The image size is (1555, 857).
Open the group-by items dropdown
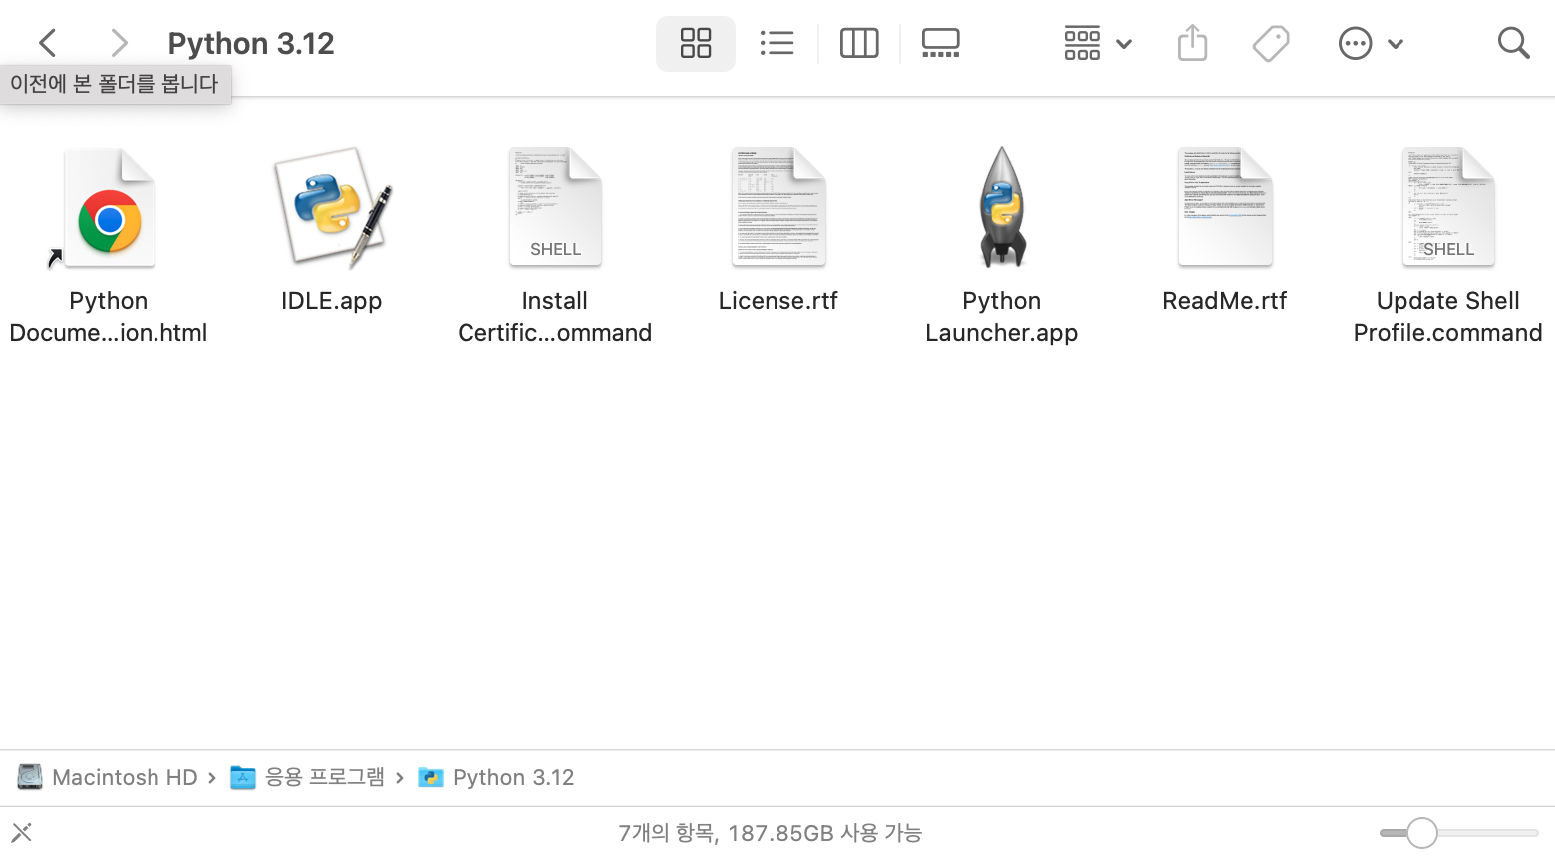(1097, 43)
